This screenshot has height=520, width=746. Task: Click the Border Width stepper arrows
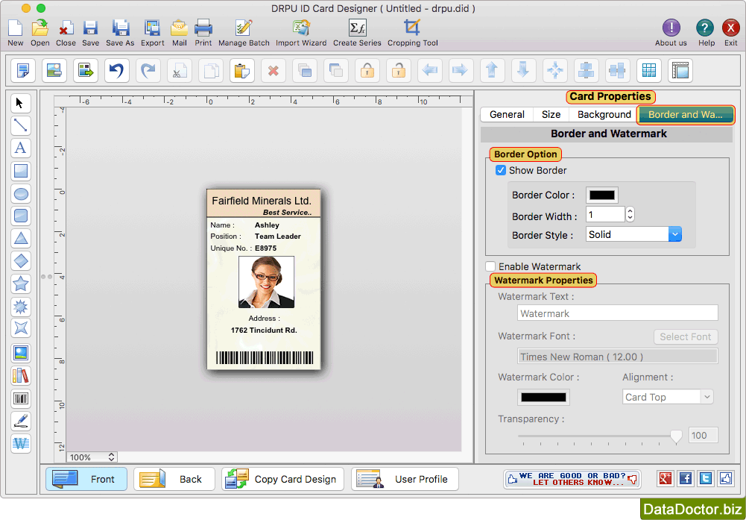pos(630,214)
